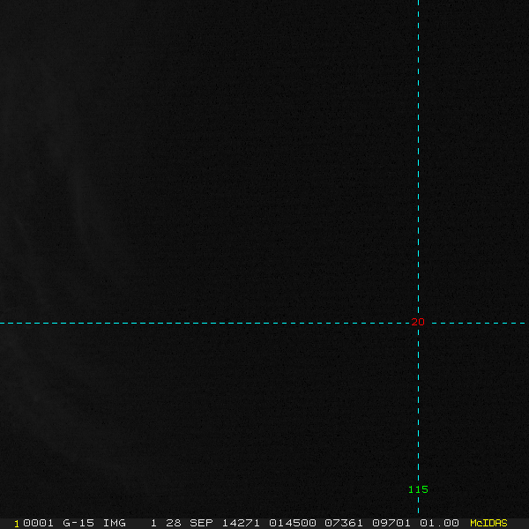Viewport: 529px width, 529px height.
Task: Click the red 20 latitude label
Action: [x=418, y=322]
